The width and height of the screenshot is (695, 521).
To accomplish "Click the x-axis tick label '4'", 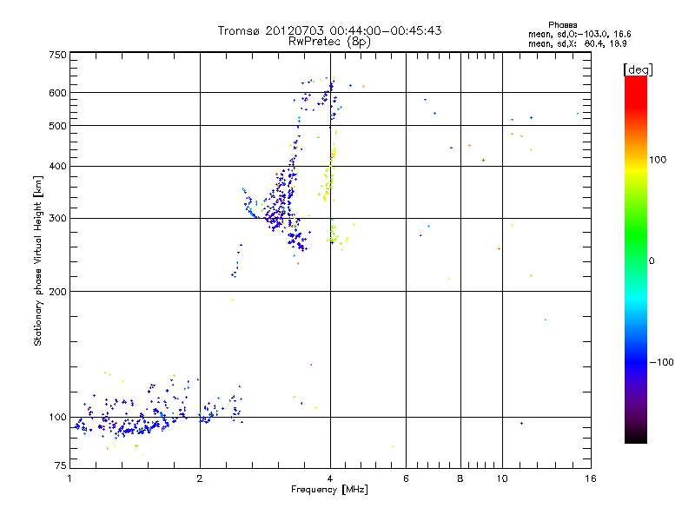I will (x=330, y=478).
